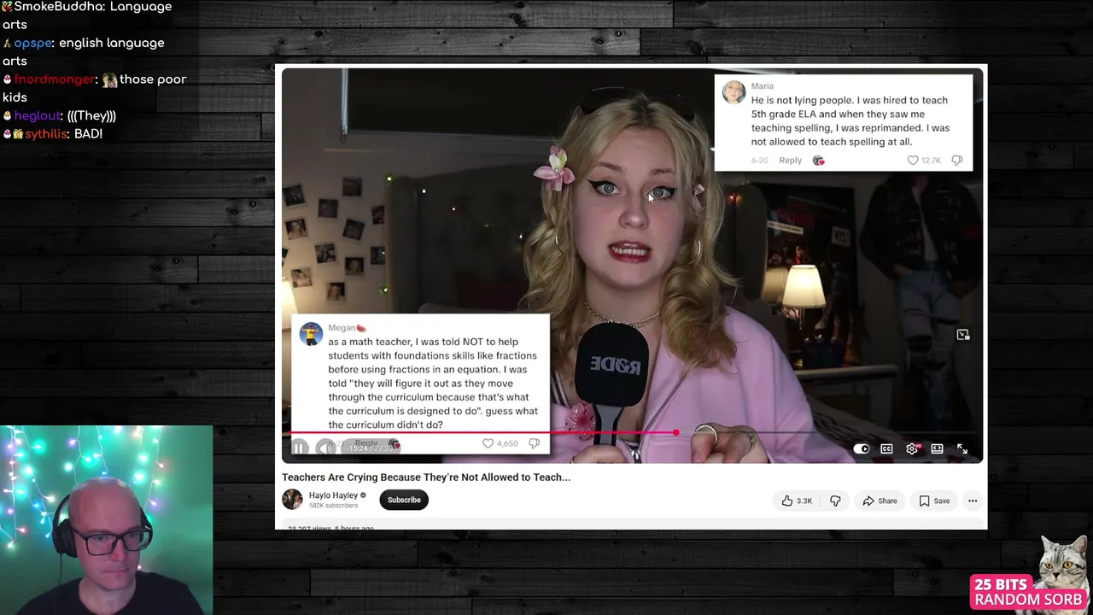
Task: Toggle the autoplay switch in player controls
Action: coord(862,449)
